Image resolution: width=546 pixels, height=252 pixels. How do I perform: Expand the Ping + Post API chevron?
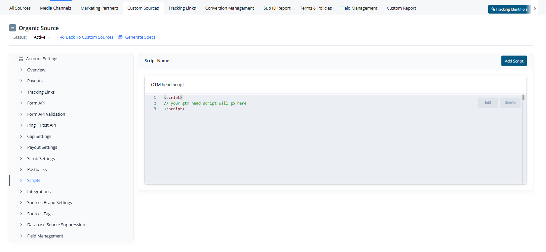(21, 125)
